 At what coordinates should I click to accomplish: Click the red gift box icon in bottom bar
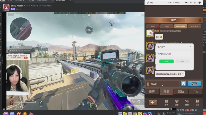coord(19,113)
